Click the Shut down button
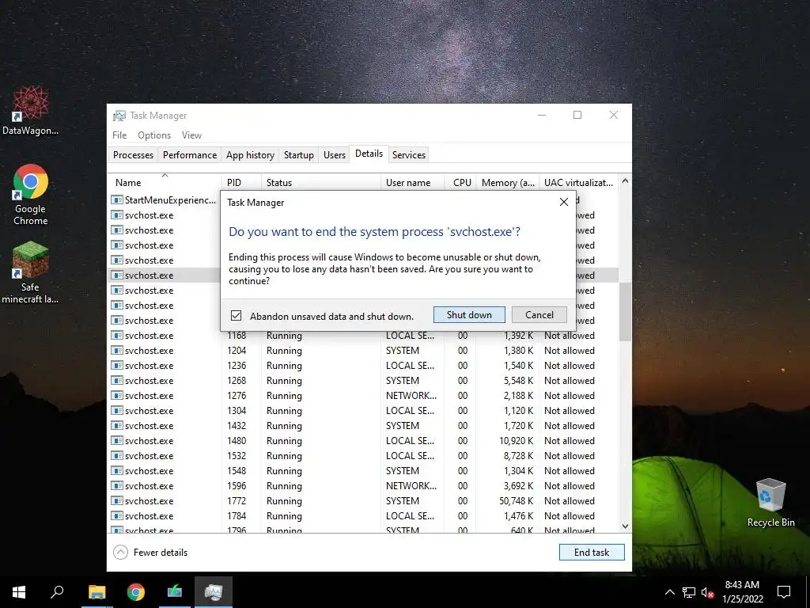Viewport: 810px width, 608px height. pyautogui.click(x=469, y=315)
